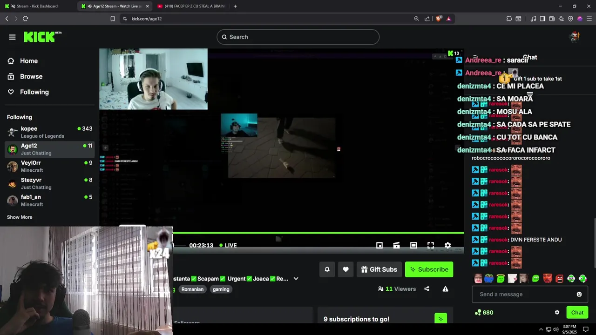Open the user avatar menu
Viewport: 596px width, 335px height.
click(x=575, y=37)
